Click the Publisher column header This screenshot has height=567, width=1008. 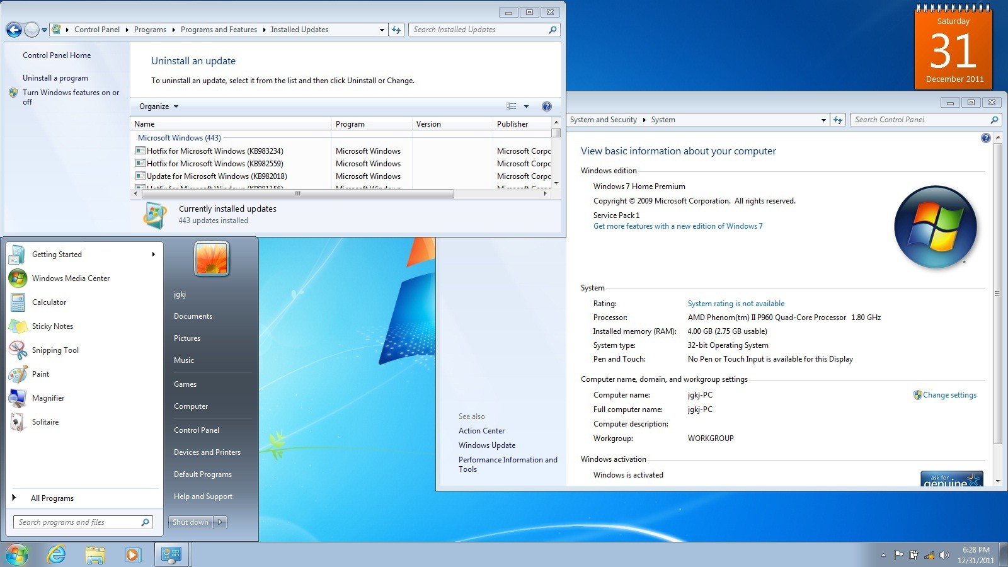(522, 124)
